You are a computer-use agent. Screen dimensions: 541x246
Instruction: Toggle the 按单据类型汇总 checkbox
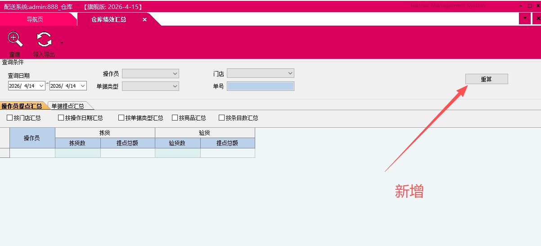[122, 118]
